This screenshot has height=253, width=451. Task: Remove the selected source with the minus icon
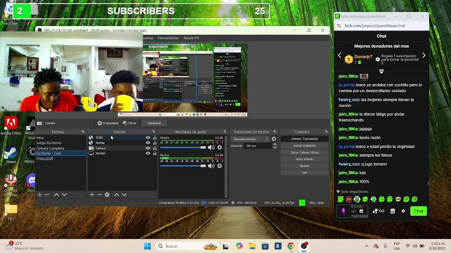(x=99, y=195)
